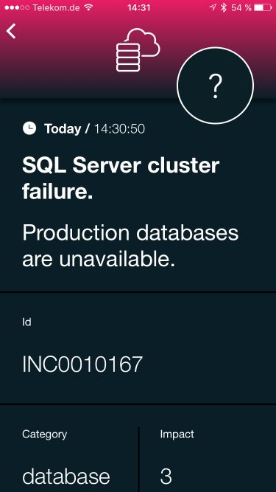Viewport: 276px width, 492px height.
Task: Tap the incident number INC0010167
Action: [x=82, y=364]
